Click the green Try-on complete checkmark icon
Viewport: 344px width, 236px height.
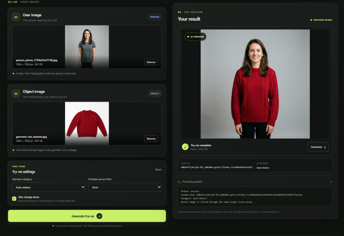click(185, 147)
